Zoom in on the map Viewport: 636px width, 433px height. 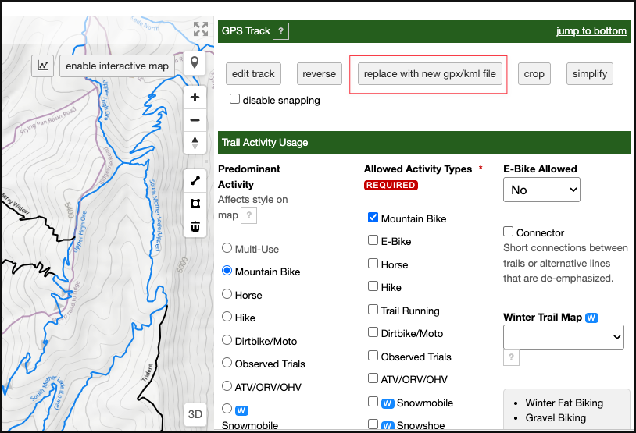click(x=195, y=98)
